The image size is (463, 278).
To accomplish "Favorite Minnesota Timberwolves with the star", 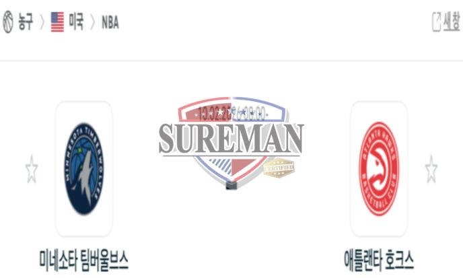I will [32, 169].
